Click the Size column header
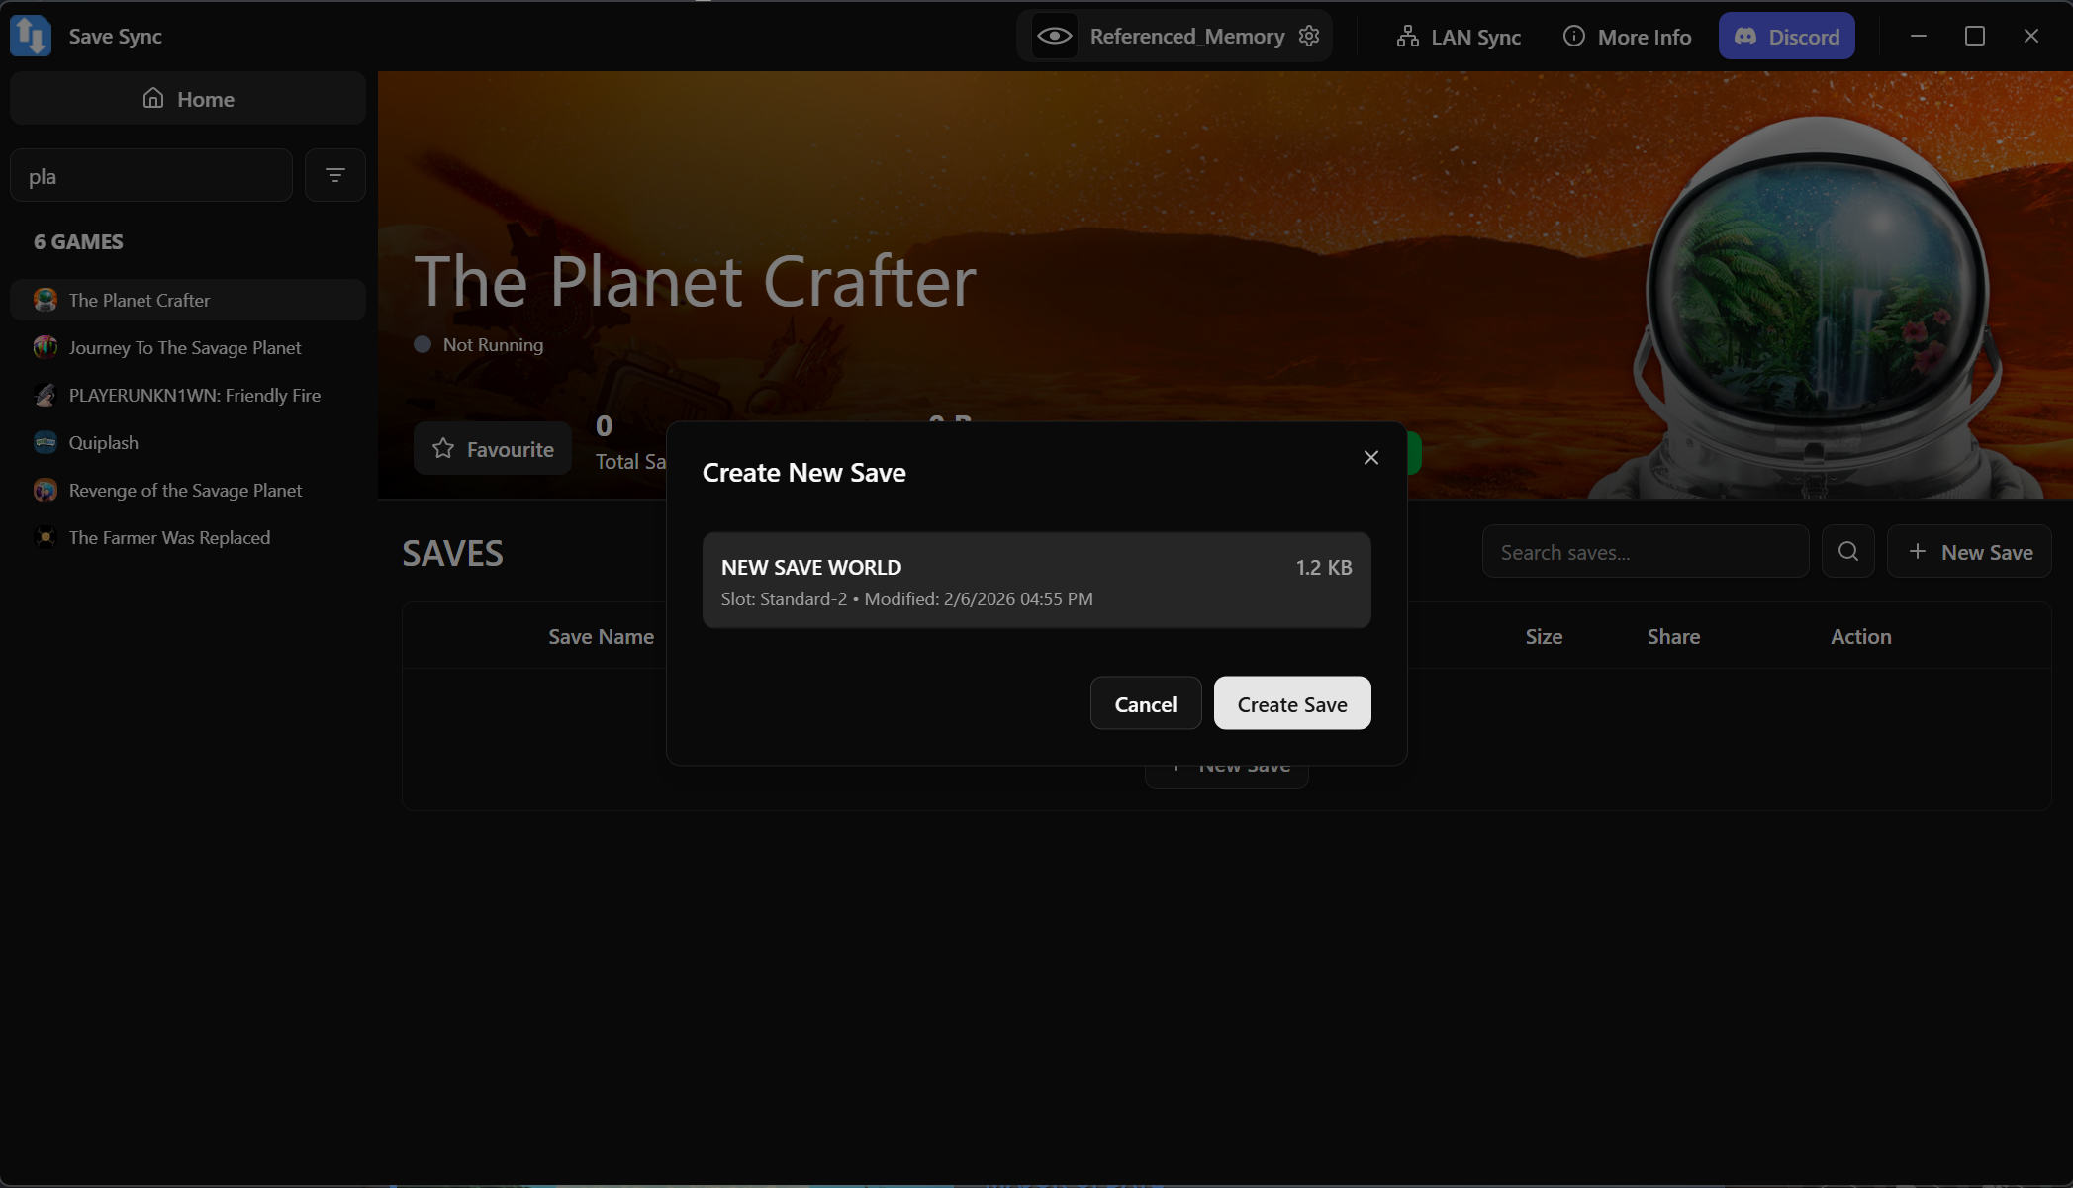This screenshot has width=2073, height=1188. click(x=1544, y=636)
